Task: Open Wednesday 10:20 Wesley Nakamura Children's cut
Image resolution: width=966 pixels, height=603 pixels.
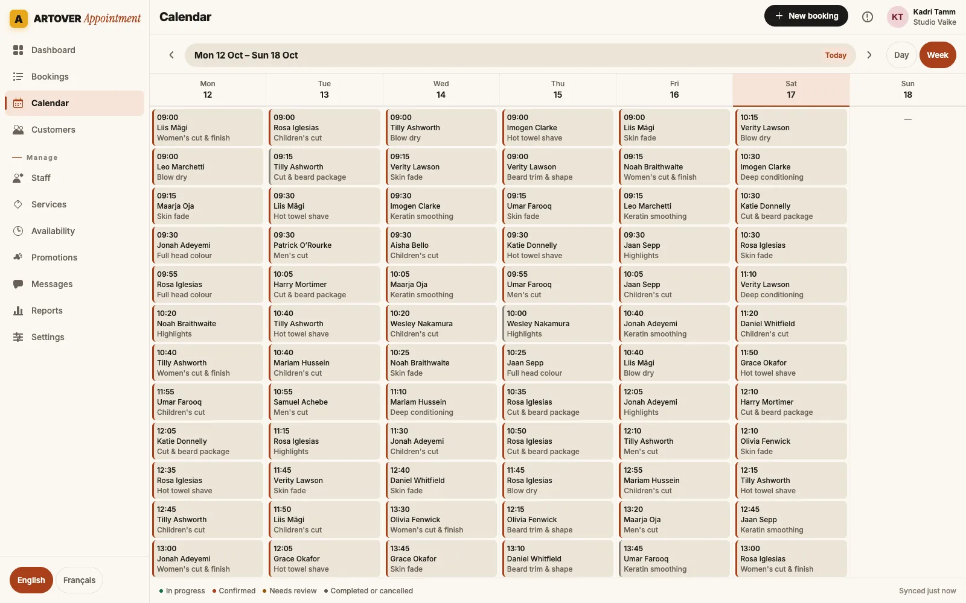Action: click(441, 324)
